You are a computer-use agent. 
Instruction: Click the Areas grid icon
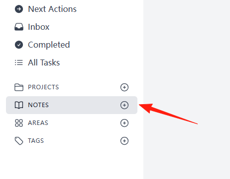point(19,123)
